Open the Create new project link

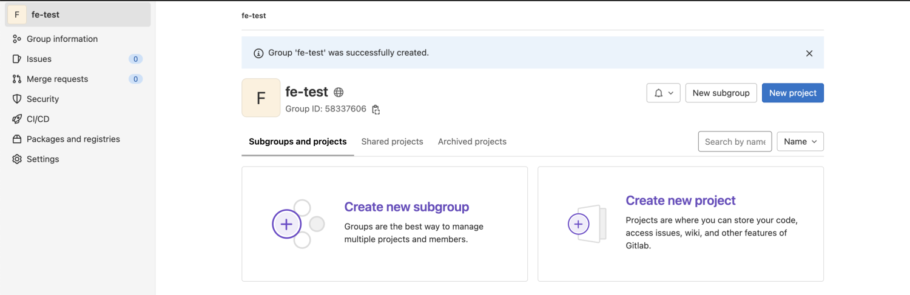[680, 201]
